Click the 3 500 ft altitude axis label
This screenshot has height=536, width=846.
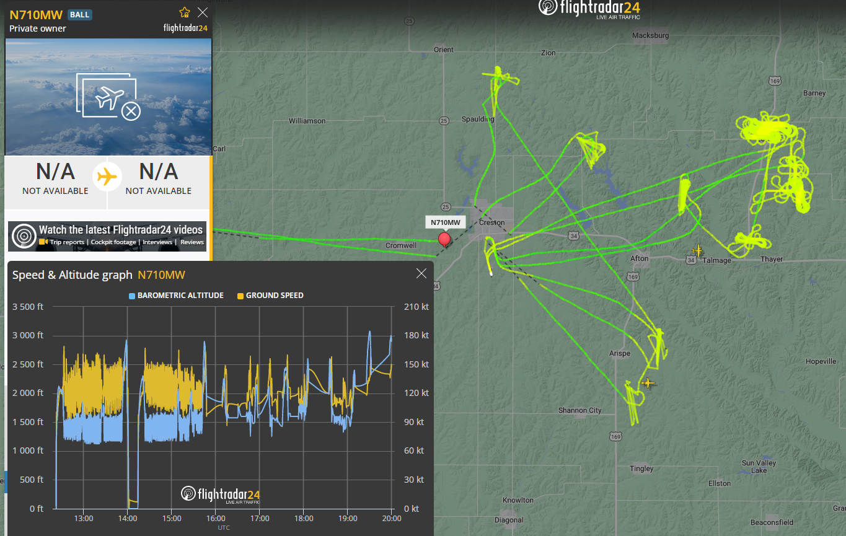tap(28, 307)
